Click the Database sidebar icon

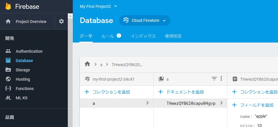8,61
